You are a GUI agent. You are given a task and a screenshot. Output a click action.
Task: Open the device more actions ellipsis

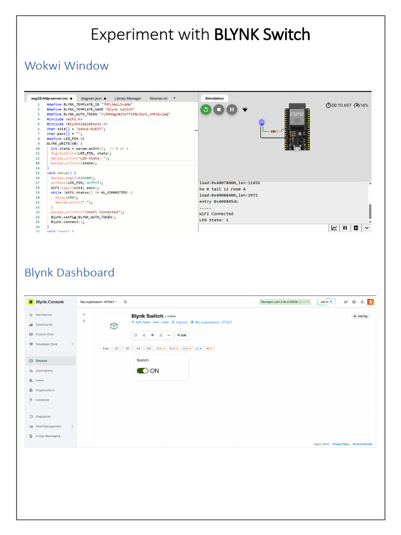169,335
